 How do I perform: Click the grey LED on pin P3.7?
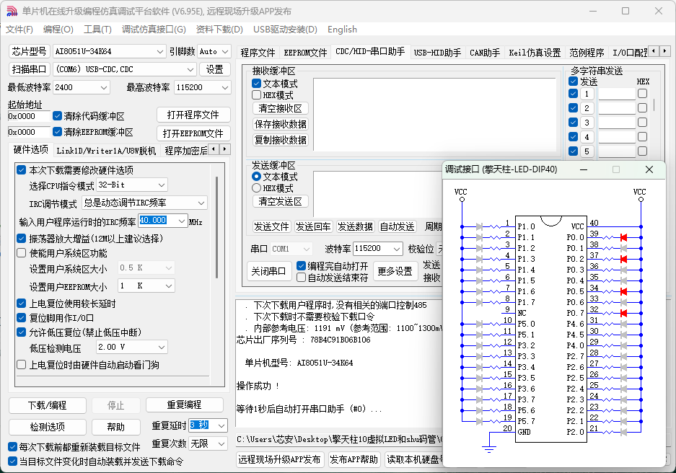[480, 399]
